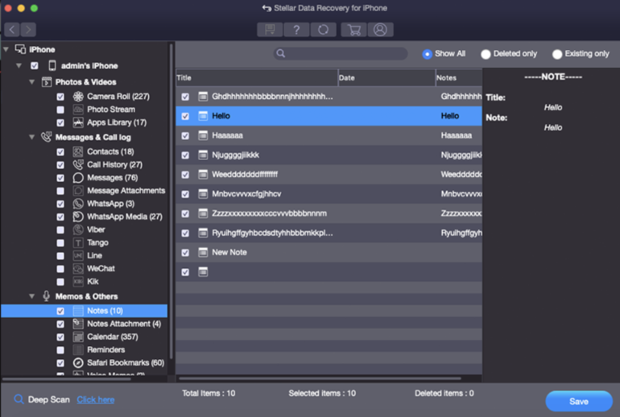Click the Safari Bookmarks compass icon
Screen dimensions: 620x417
tap(78, 362)
